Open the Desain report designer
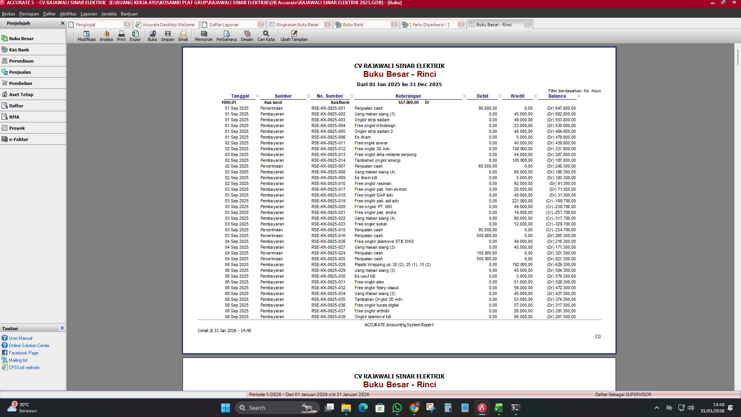Screen dimensions: 741x417 pyautogui.click(x=247, y=36)
